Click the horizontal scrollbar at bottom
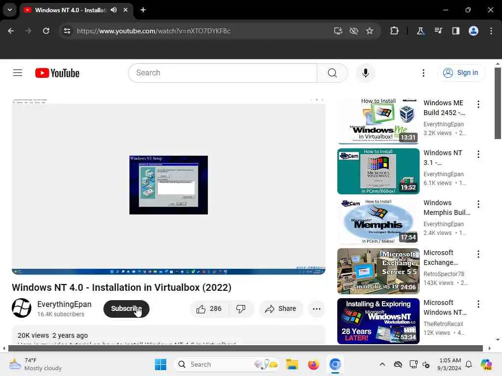Image resolution: width=502 pixels, height=376 pixels. click(245, 348)
